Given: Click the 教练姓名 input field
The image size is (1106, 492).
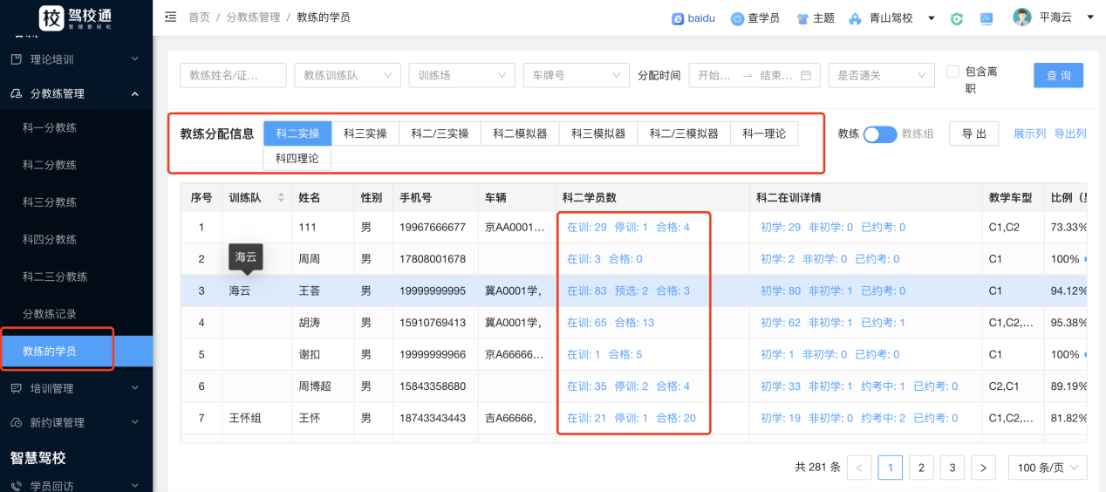Looking at the screenshot, I should [233, 76].
